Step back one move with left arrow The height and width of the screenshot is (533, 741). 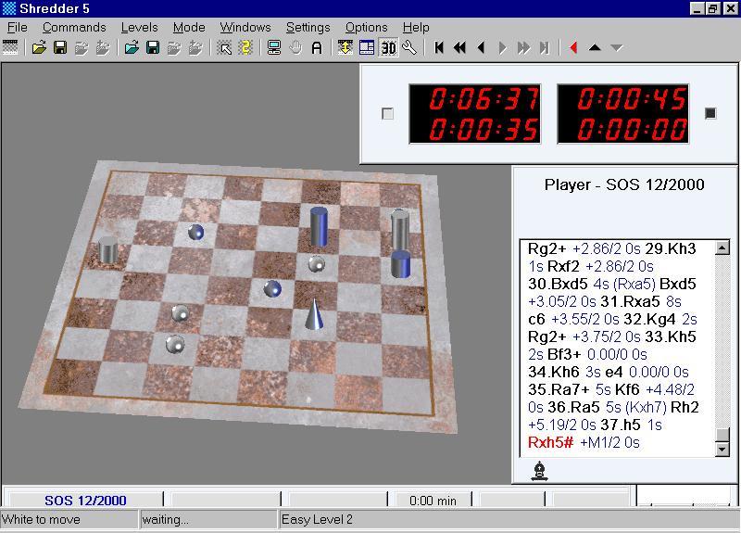pos(481,47)
